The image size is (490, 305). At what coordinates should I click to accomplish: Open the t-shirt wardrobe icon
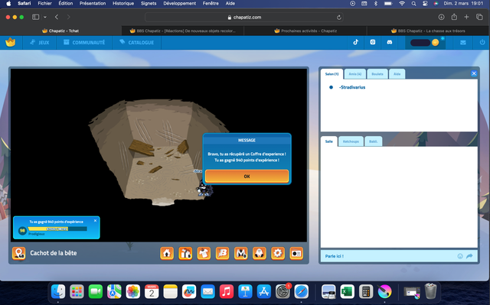pyautogui.click(x=204, y=253)
